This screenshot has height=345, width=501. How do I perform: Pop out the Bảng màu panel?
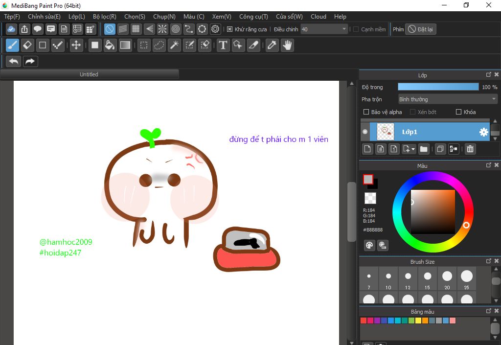[x=489, y=311]
